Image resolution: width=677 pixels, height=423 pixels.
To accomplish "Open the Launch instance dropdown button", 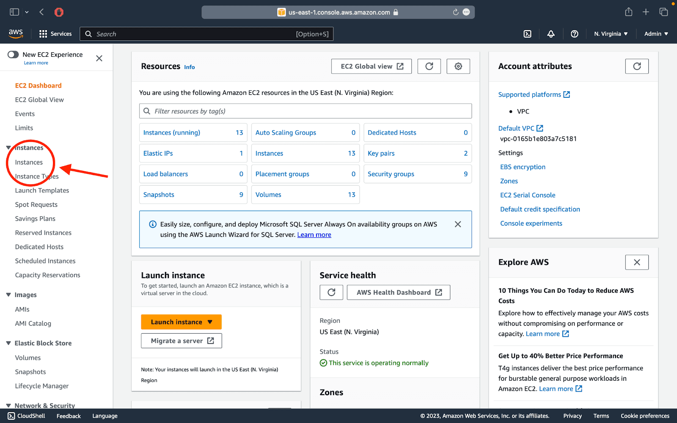I will [181, 322].
